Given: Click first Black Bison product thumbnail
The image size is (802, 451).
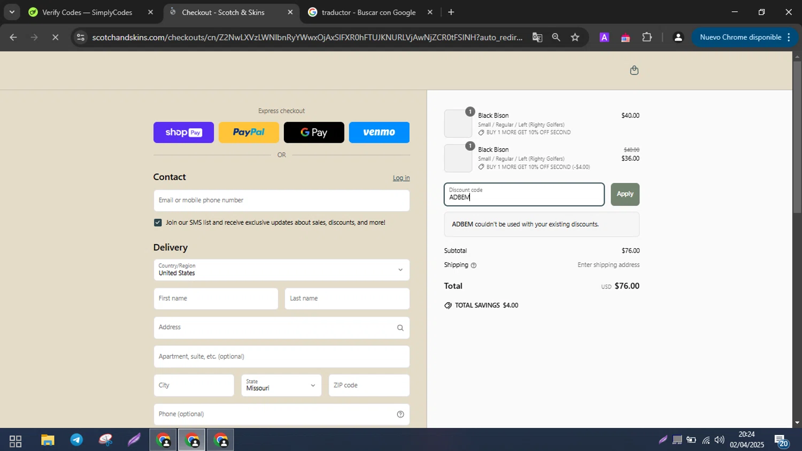Looking at the screenshot, I should point(458,124).
